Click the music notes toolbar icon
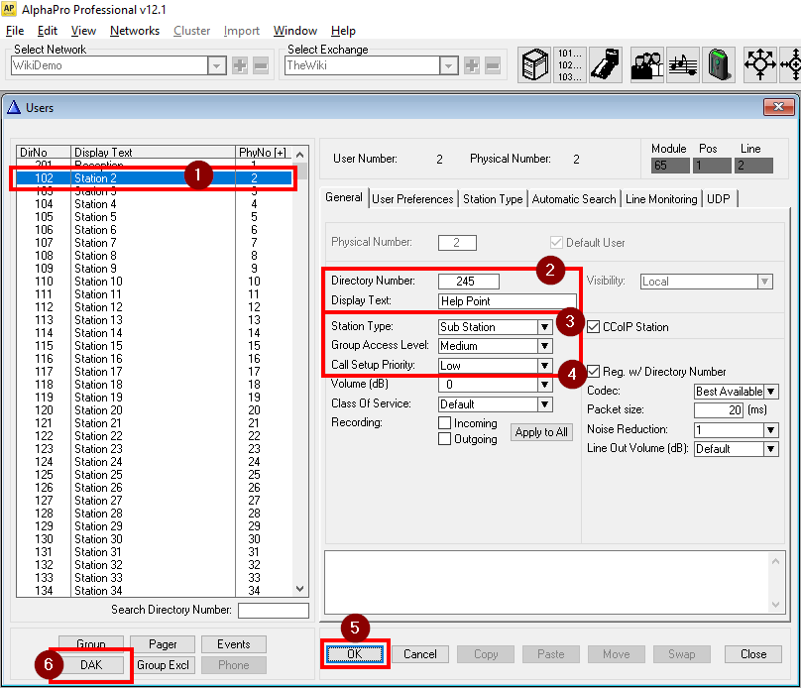Screen dimensions: 801x688 pos(682,64)
